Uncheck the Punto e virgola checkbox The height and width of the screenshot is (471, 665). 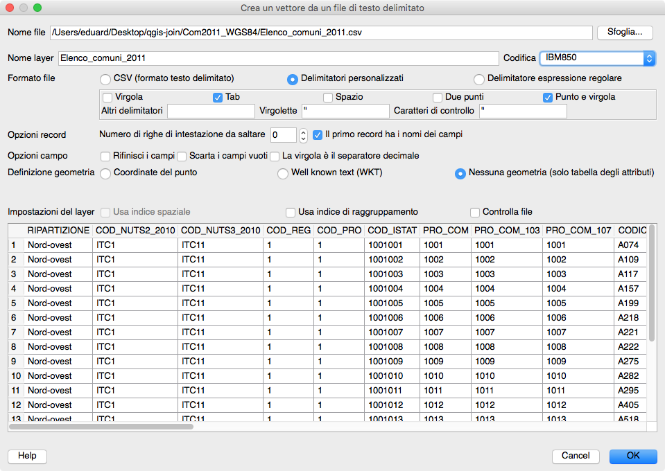(x=548, y=98)
